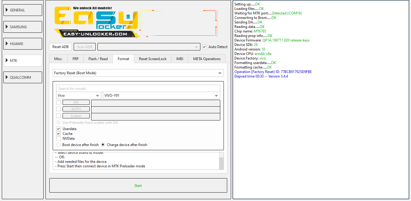Click the AUTH file button
Viewport: 411px width, 201px height.
pos(76,109)
